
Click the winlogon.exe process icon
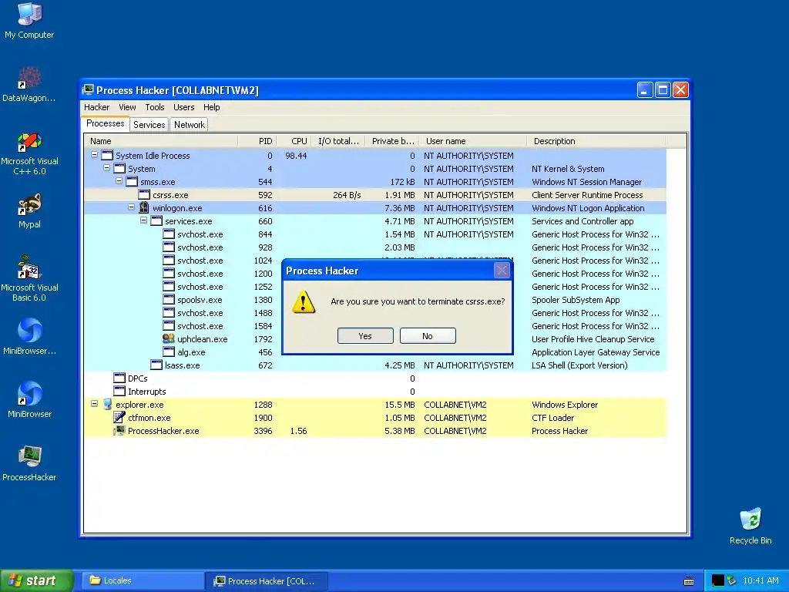[x=144, y=207]
